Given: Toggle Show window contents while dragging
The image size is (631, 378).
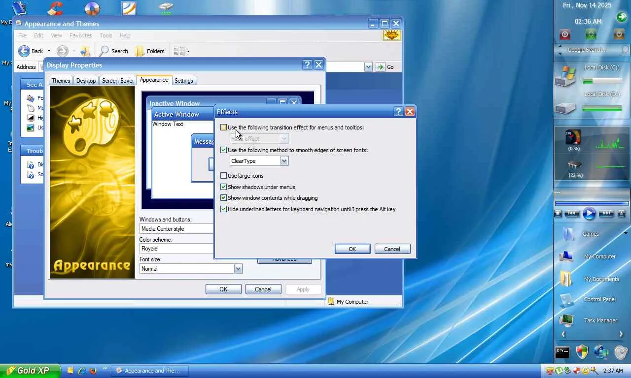Looking at the screenshot, I should (x=223, y=198).
